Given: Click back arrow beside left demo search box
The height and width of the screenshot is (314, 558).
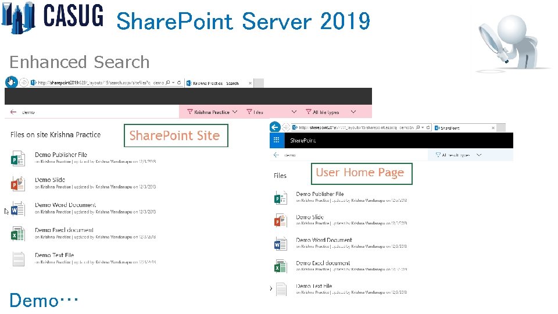Looking at the screenshot, I should pyautogui.click(x=13, y=112).
